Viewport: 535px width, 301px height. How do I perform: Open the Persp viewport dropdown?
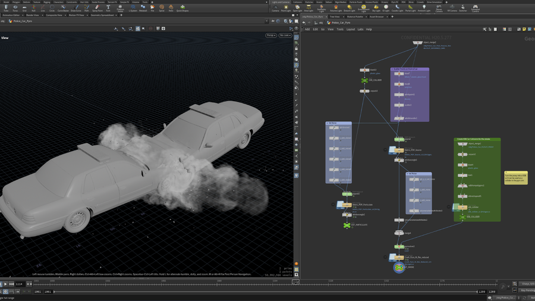point(270,36)
